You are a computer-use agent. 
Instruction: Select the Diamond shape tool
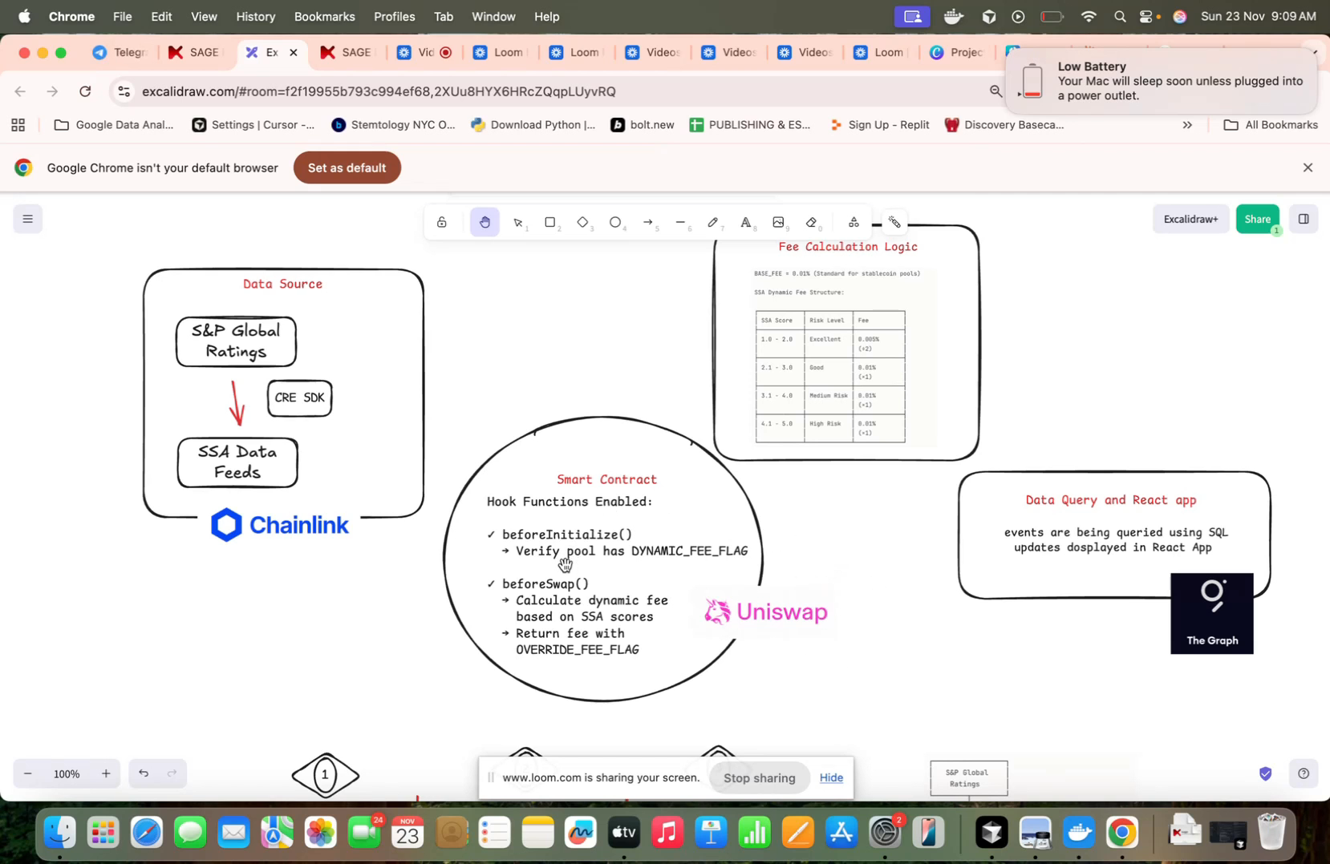pyautogui.click(x=583, y=222)
